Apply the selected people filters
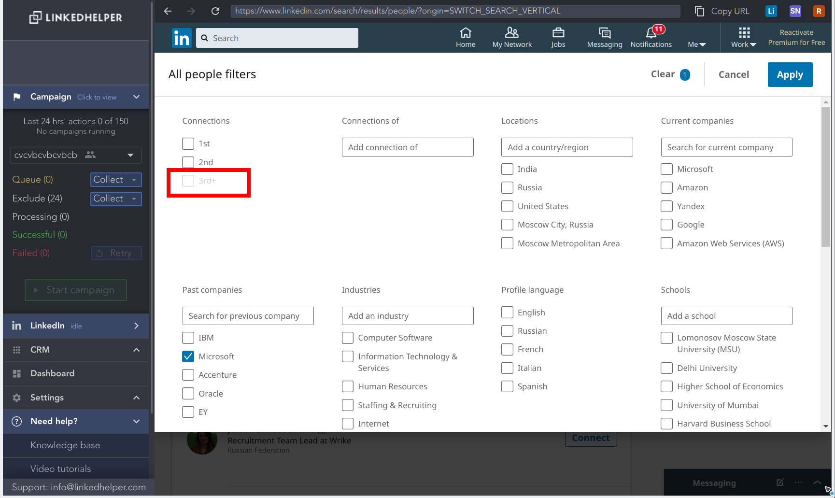This screenshot has width=835, height=498. pyautogui.click(x=790, y=74)
